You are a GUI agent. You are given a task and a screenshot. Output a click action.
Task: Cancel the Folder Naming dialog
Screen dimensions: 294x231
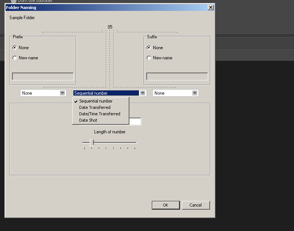[196, 205]
